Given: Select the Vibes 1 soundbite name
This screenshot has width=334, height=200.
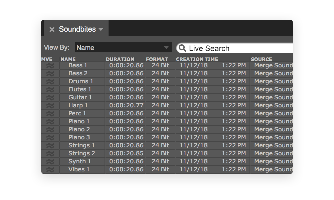Looking at the screenshot, I should [79, 169].
